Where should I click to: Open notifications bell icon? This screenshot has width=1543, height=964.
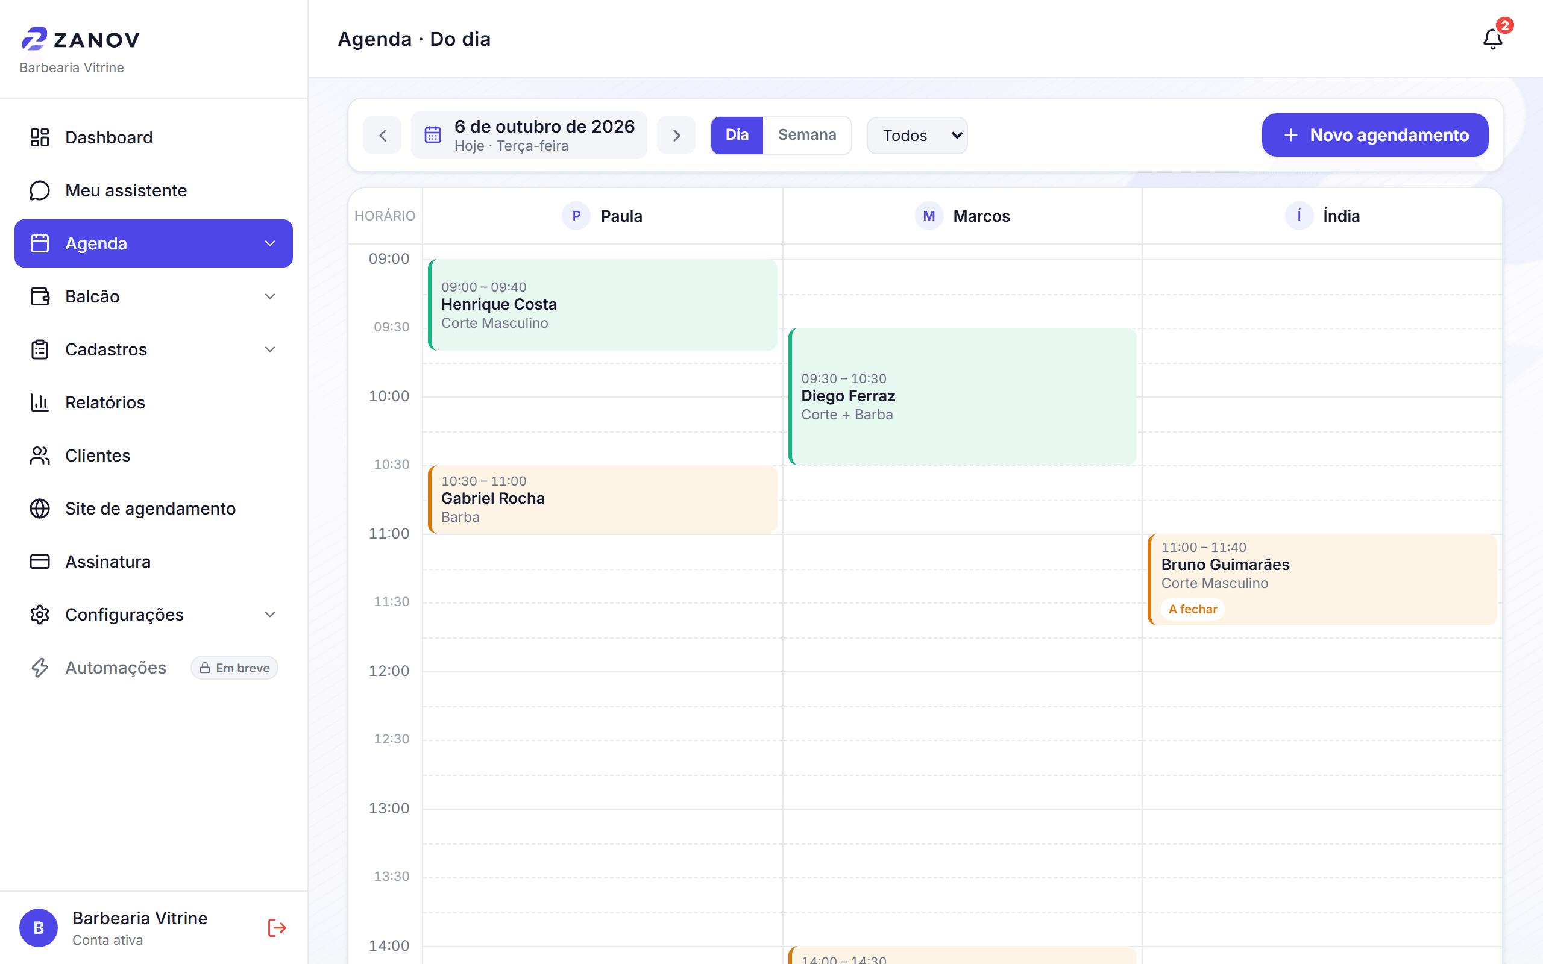(x=1492, y=39)
